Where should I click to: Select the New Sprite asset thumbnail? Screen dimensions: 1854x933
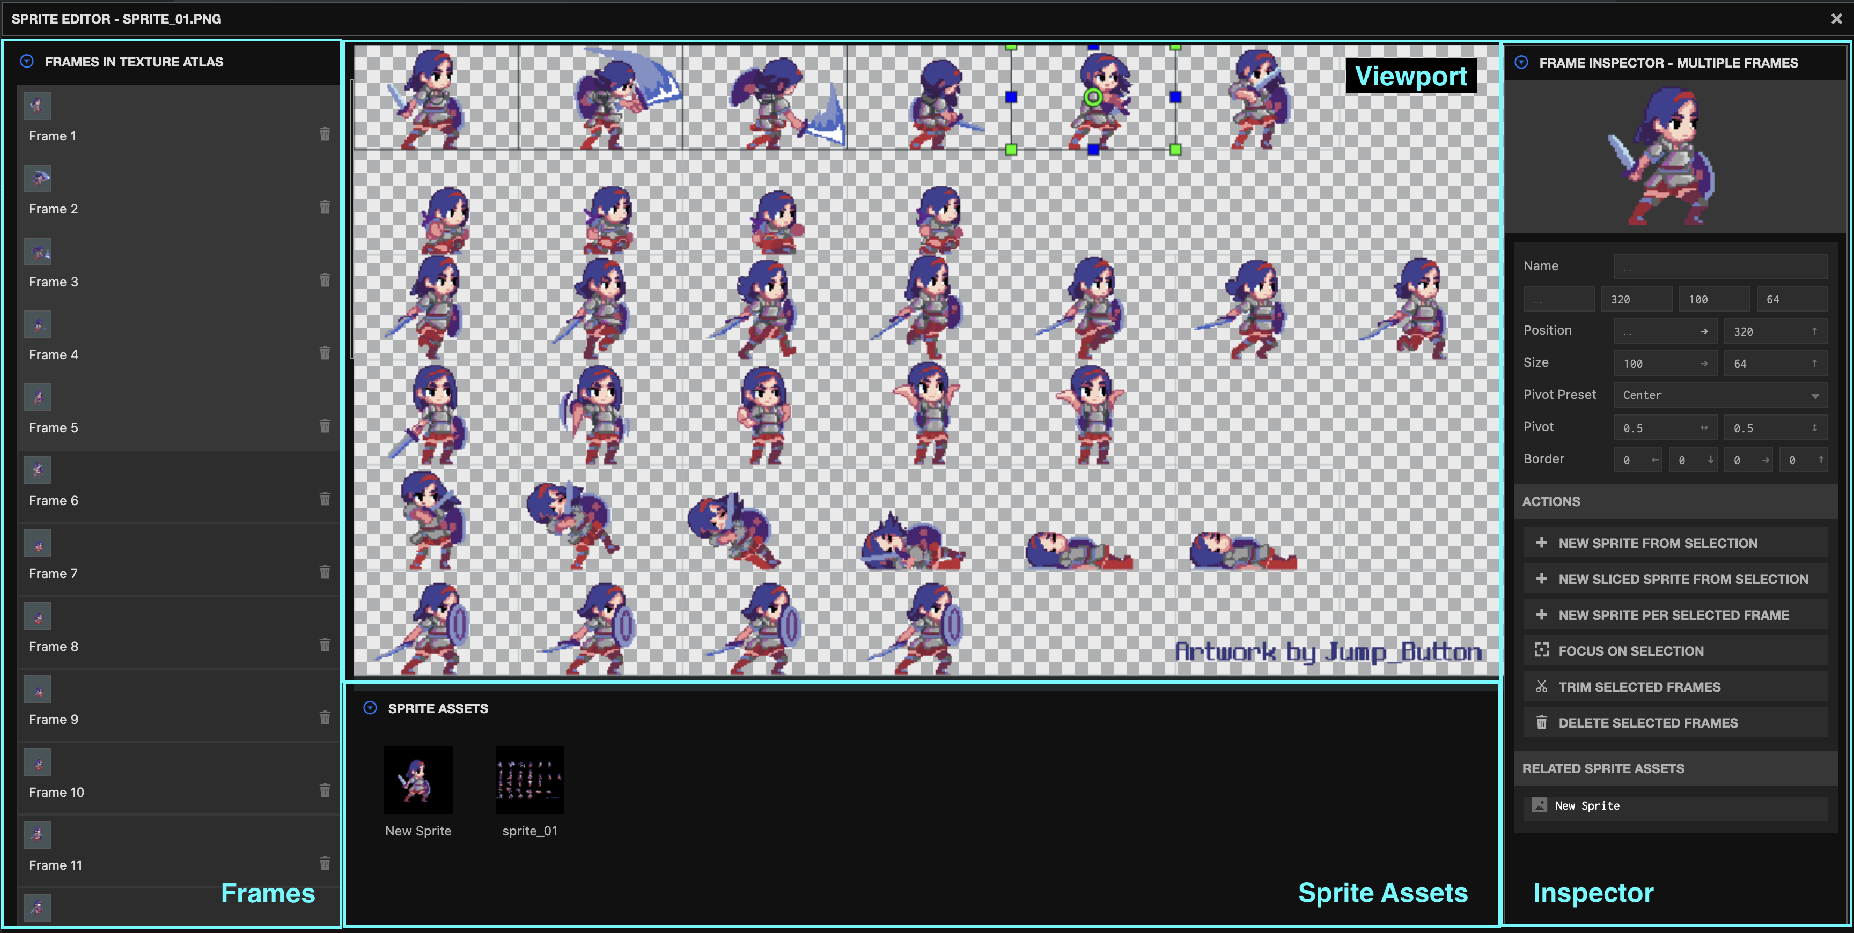[418, 780]
